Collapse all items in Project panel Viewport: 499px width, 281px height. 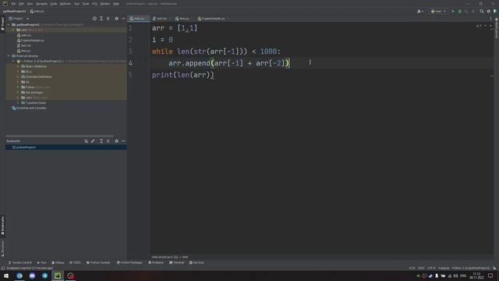click(x=108, y=19)
